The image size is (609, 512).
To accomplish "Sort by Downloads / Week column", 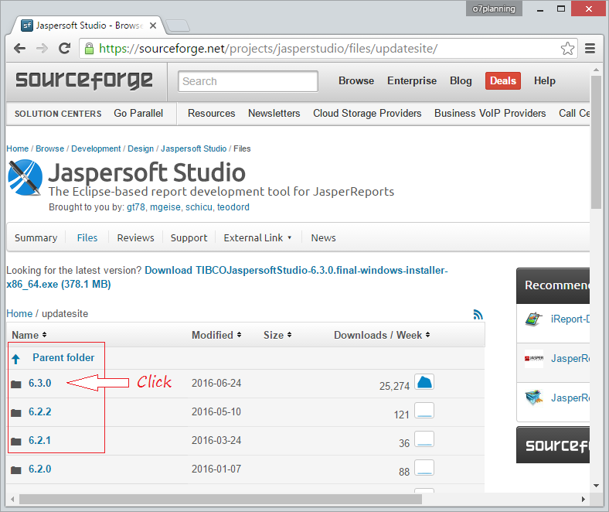I will coord(382,335).
